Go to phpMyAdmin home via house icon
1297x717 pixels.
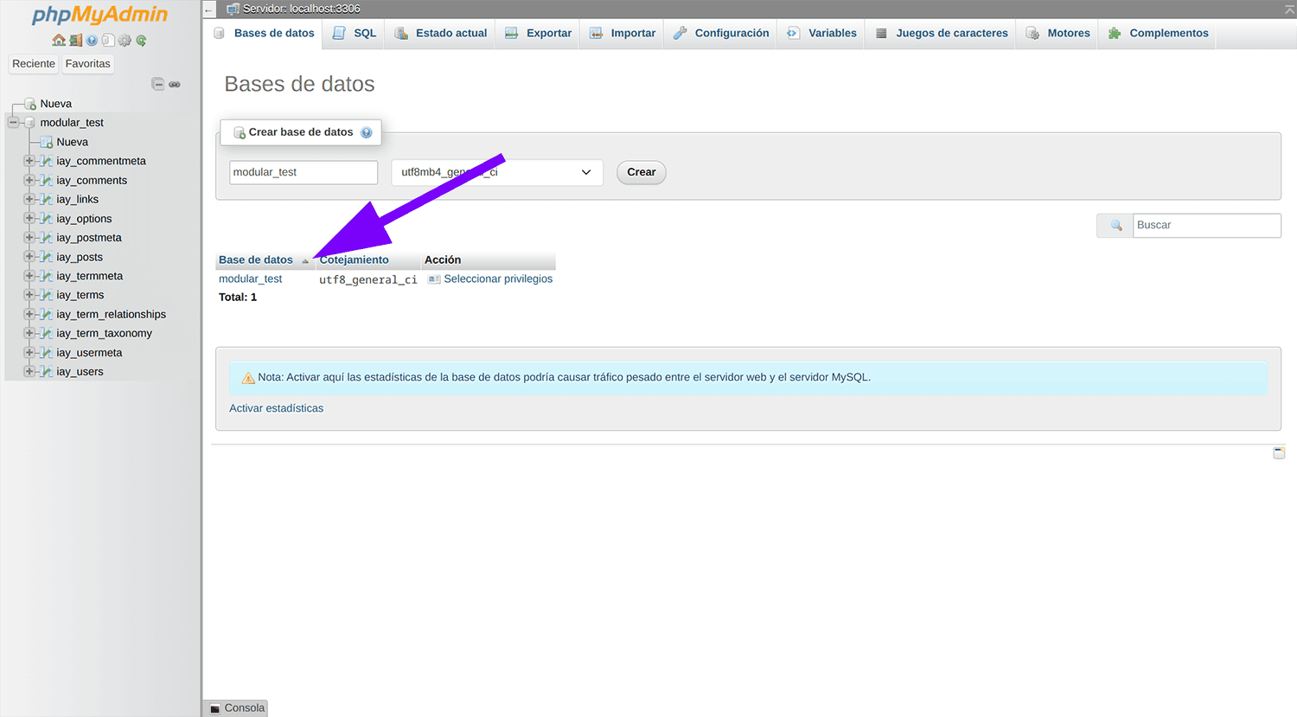tap(58, 41)
